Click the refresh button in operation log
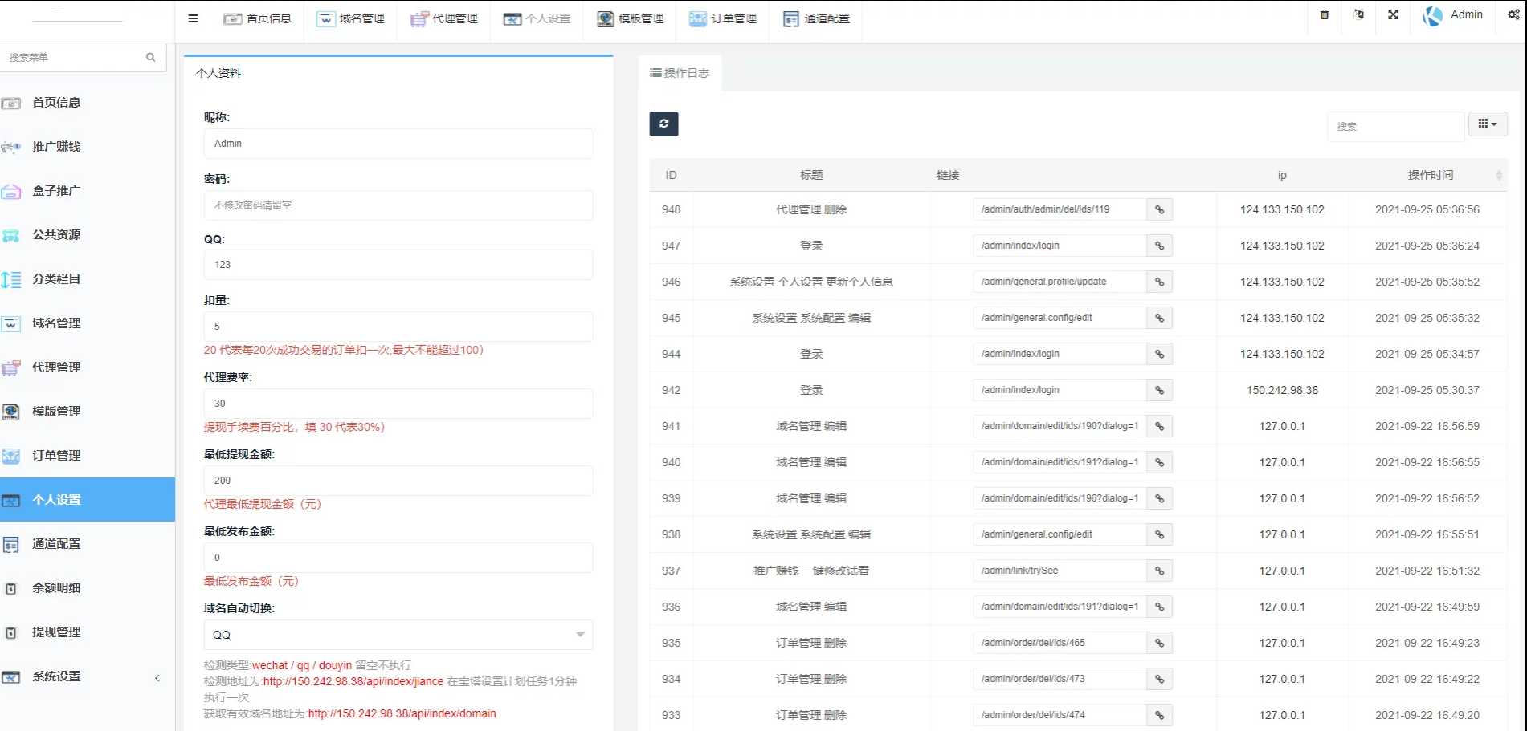Viewport: 1527px width, 731px height. 663,124
